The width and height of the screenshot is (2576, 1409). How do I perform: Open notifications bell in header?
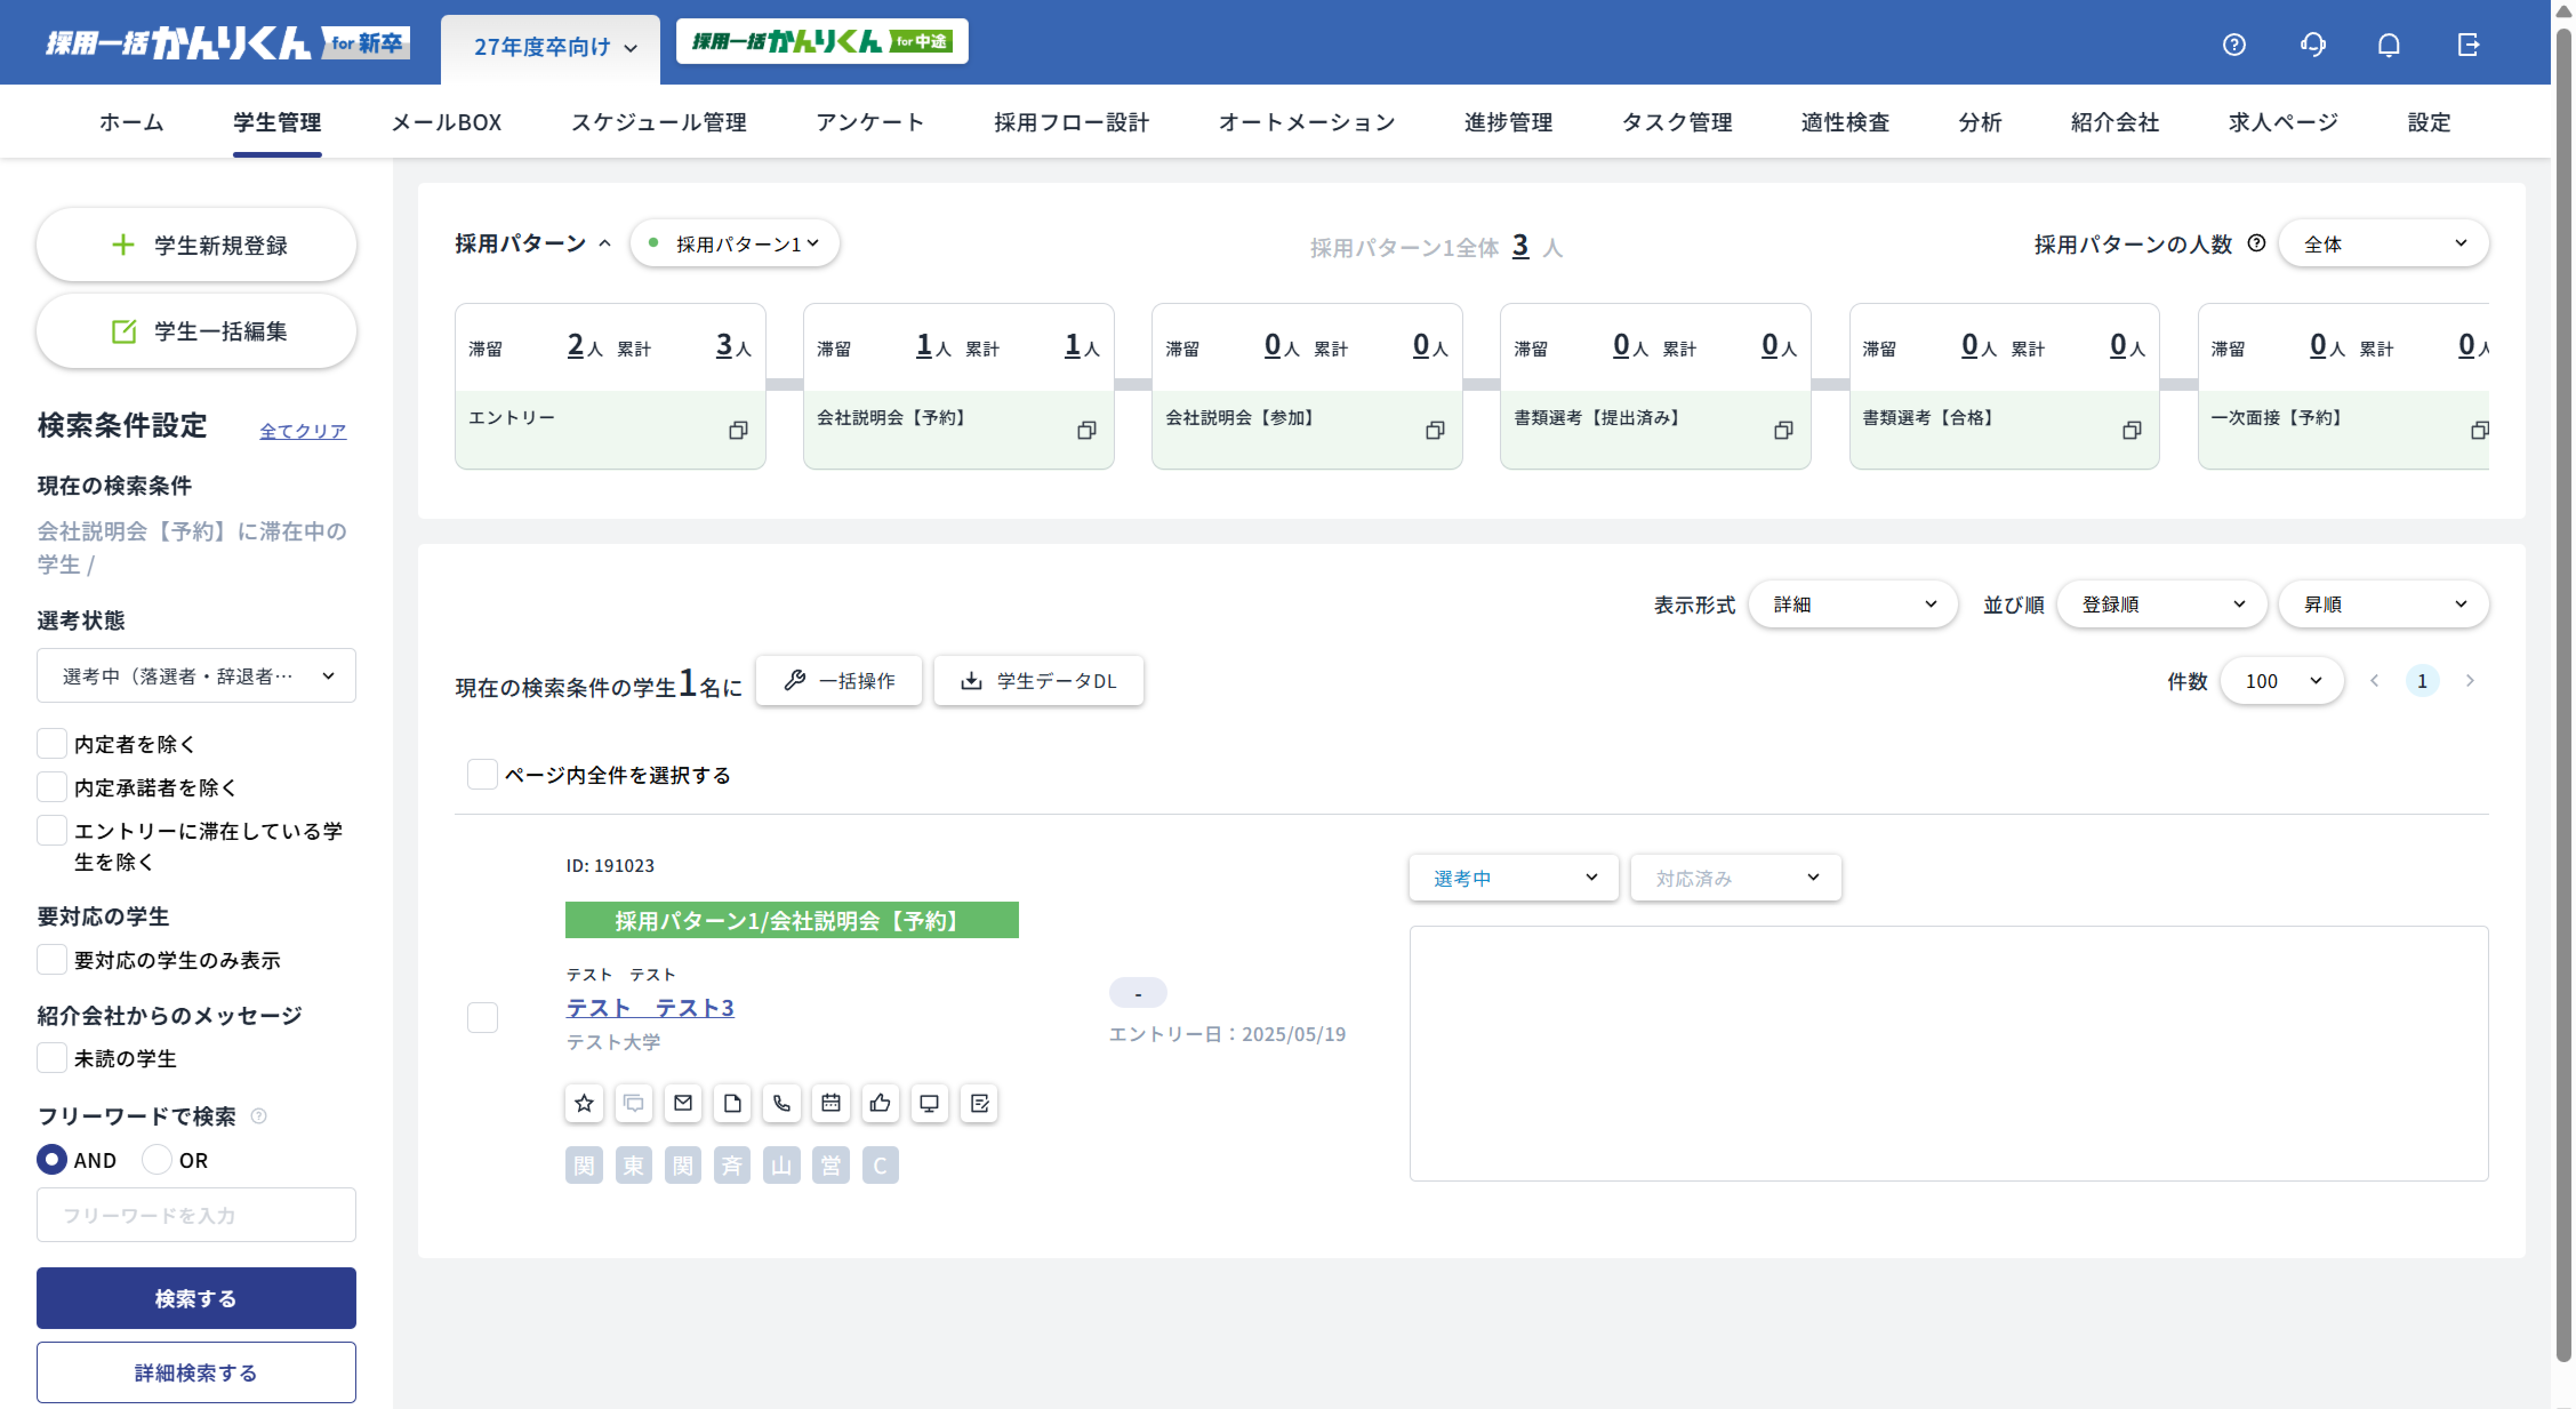pos(2389,45)
